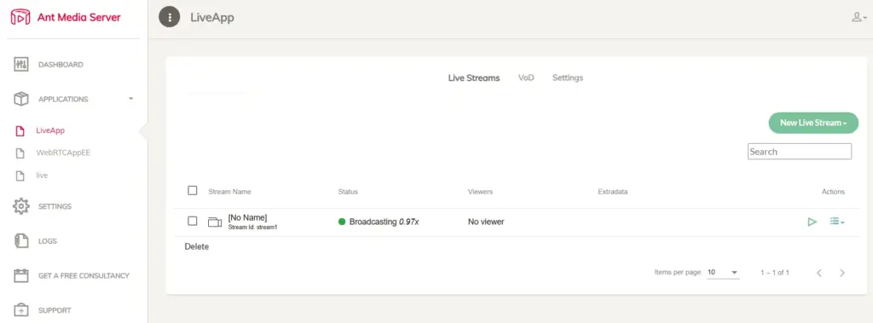The image size is (873, 323).
Task: Tick the select-all streams checkbox
Action: 193,190
